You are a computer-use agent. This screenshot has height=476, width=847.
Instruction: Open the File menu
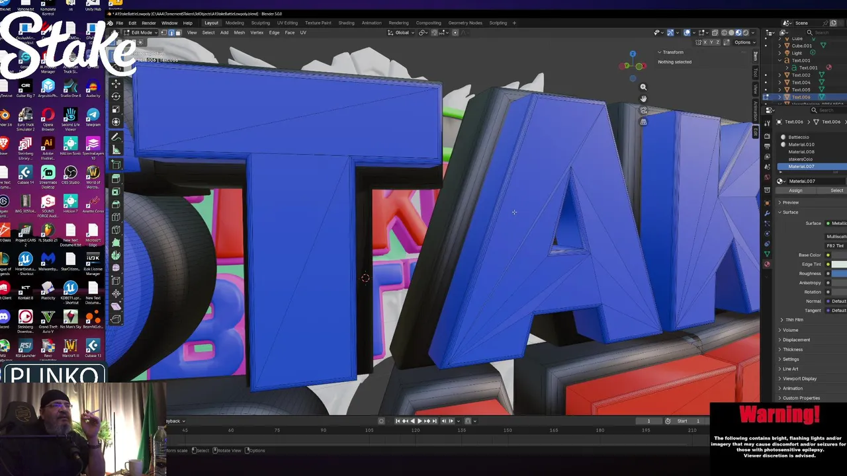click(120, 23)
